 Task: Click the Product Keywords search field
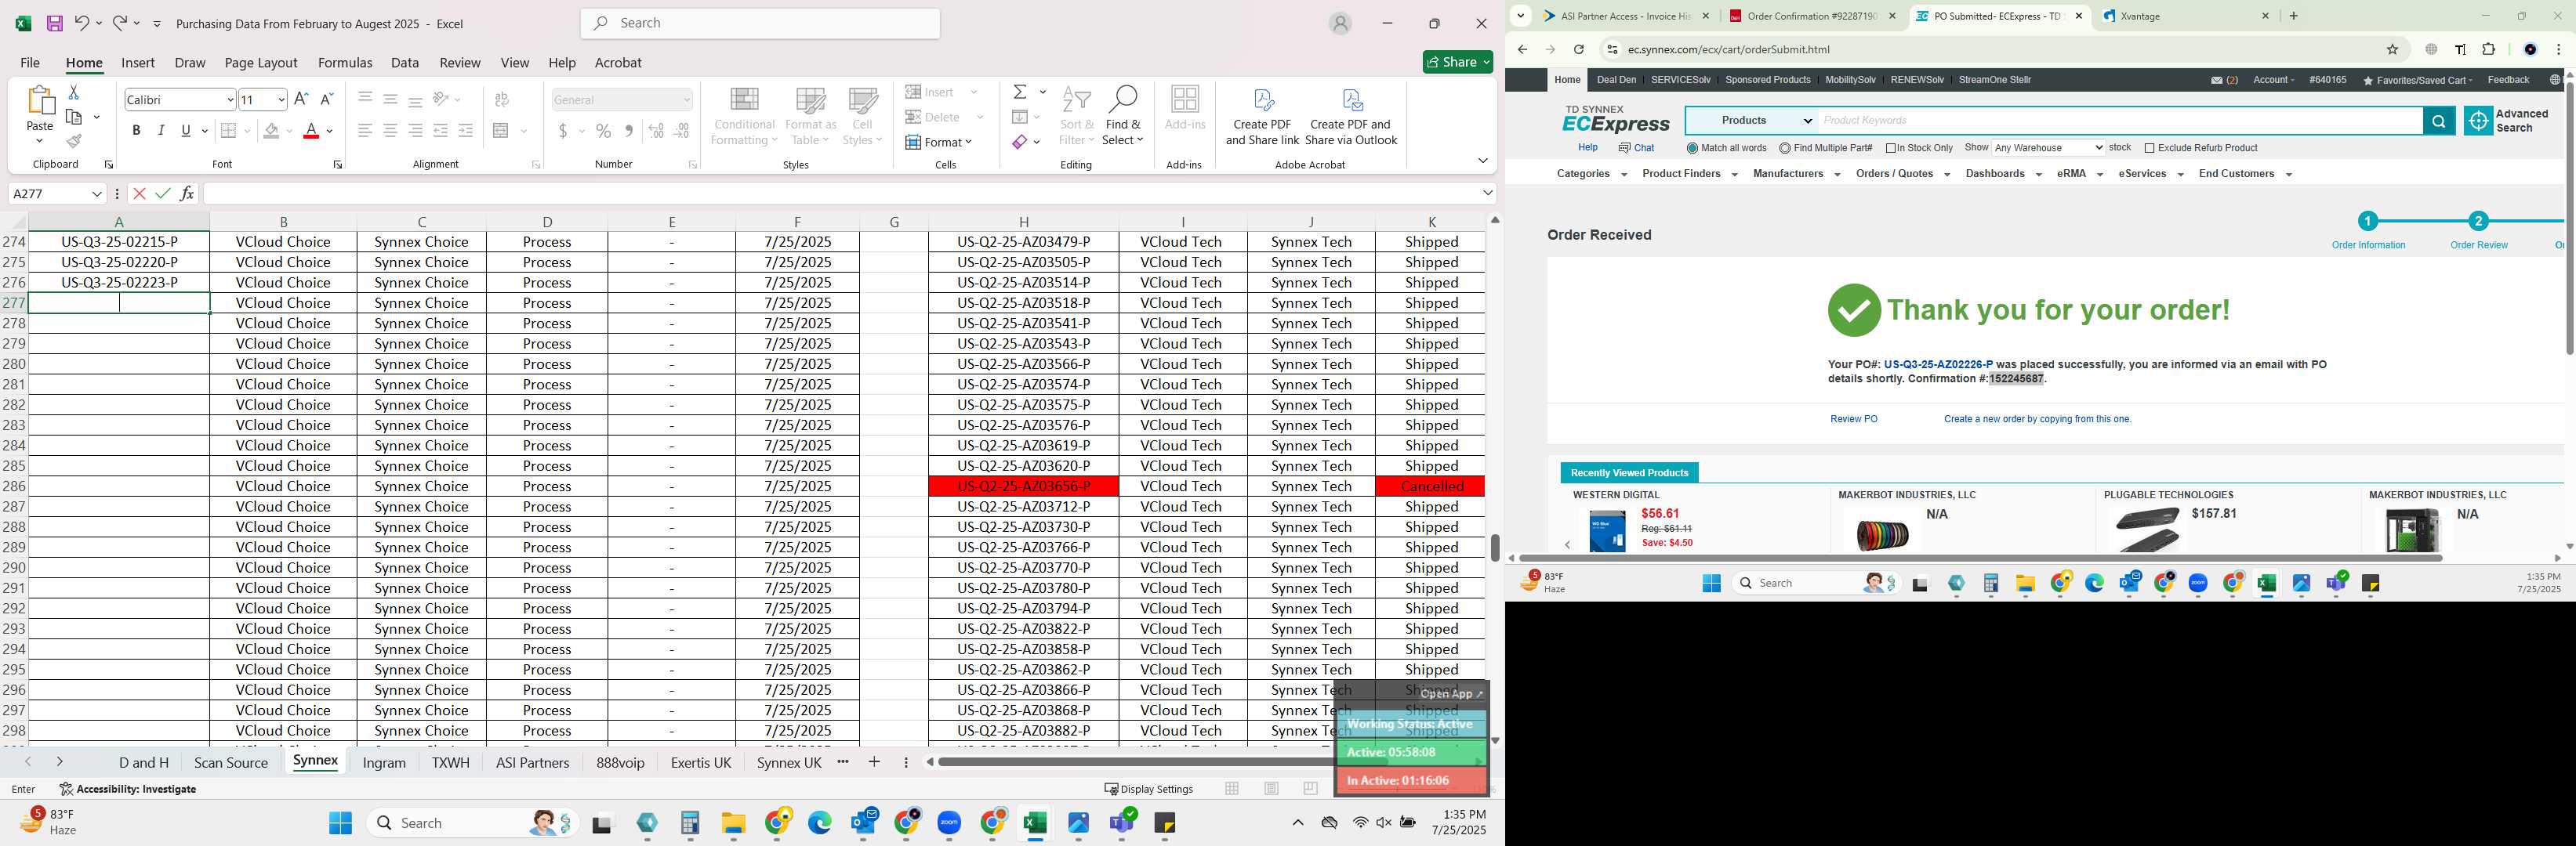2120,121
